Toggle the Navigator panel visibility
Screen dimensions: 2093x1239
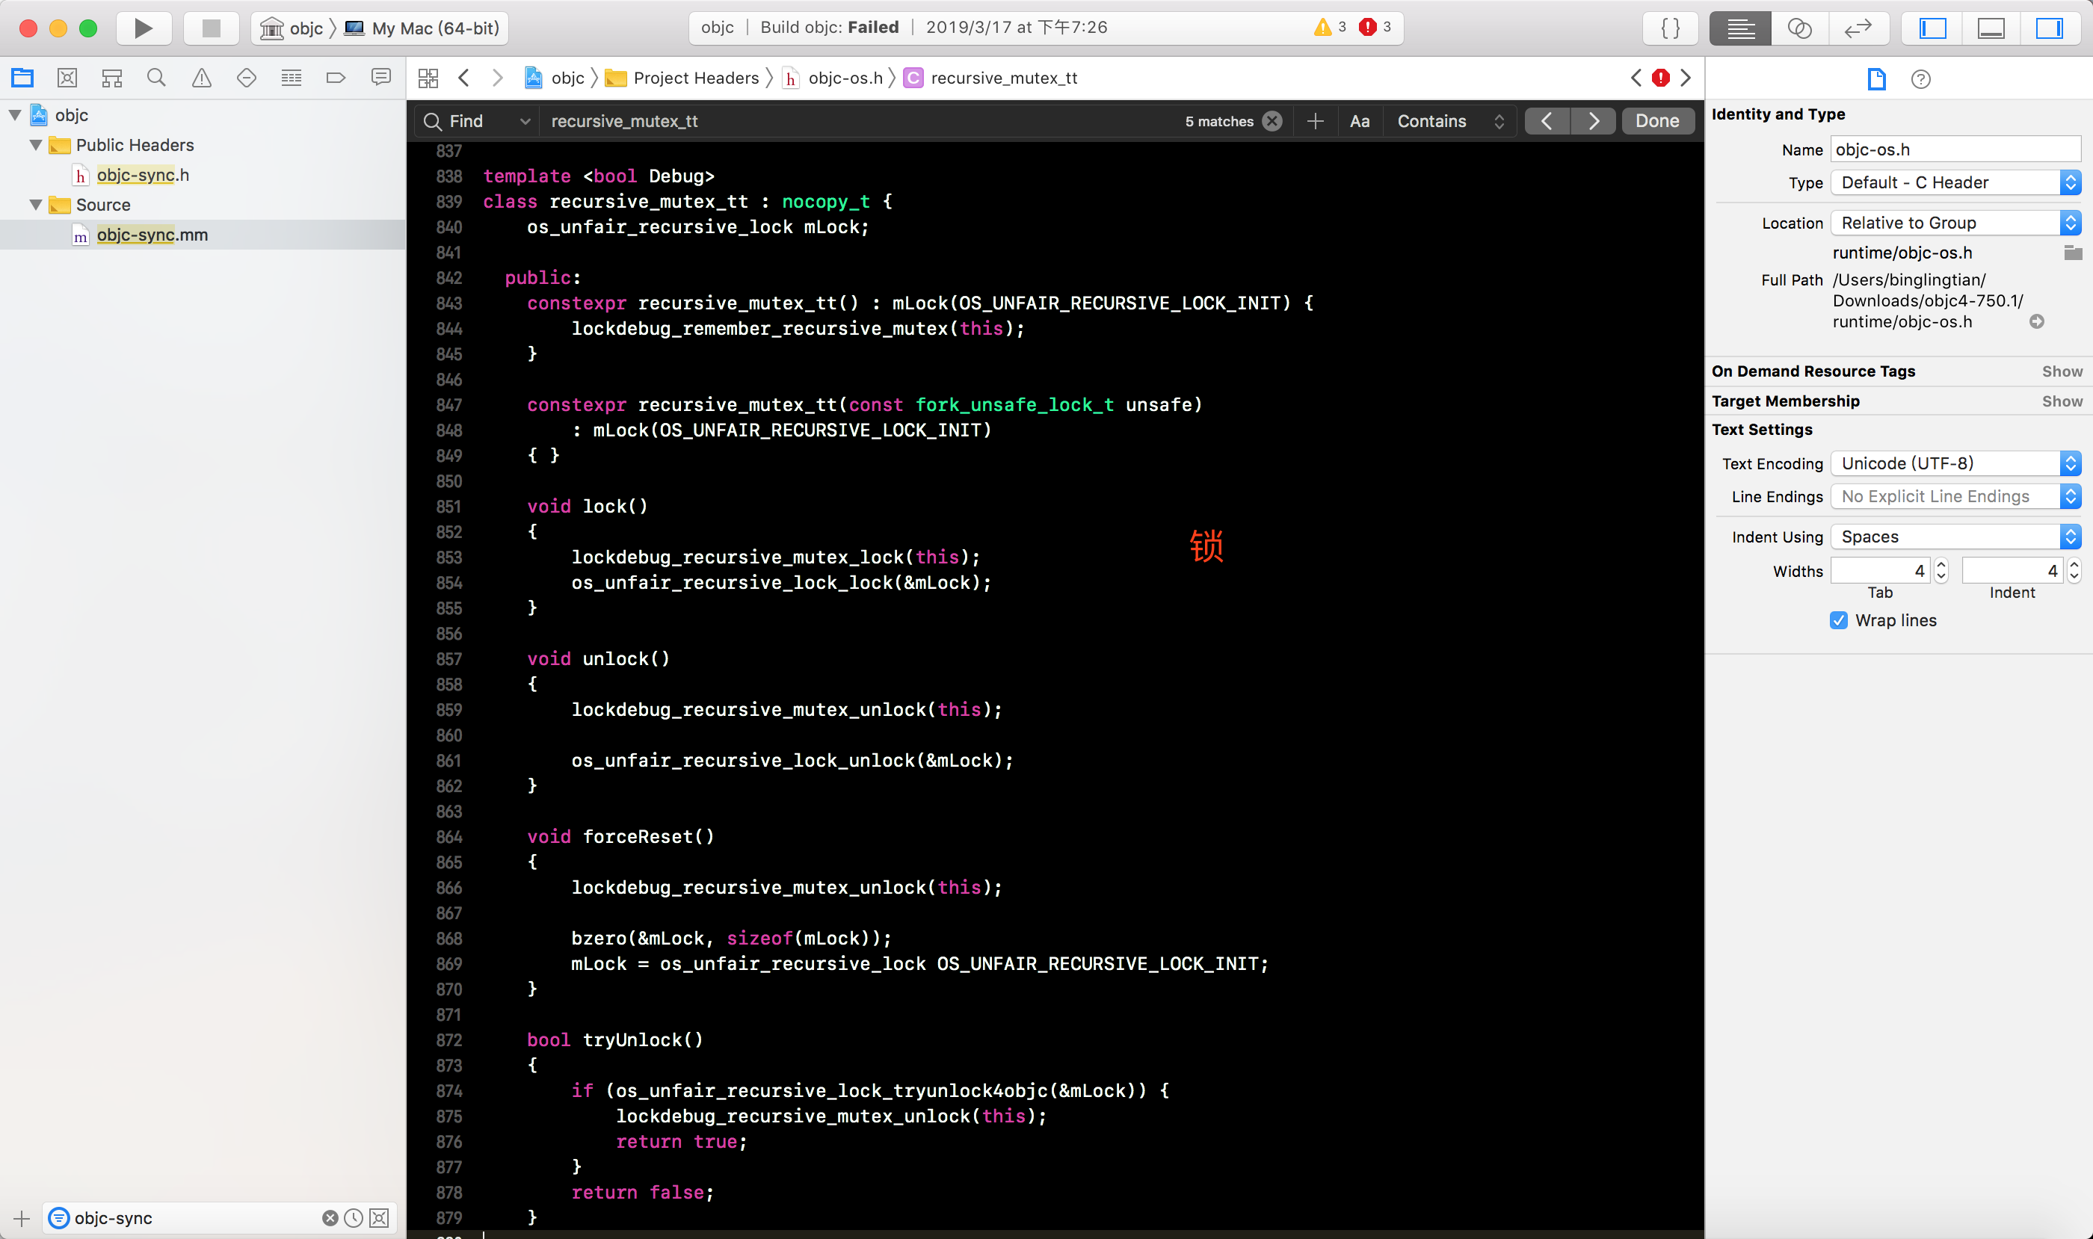coord(1932,28)
